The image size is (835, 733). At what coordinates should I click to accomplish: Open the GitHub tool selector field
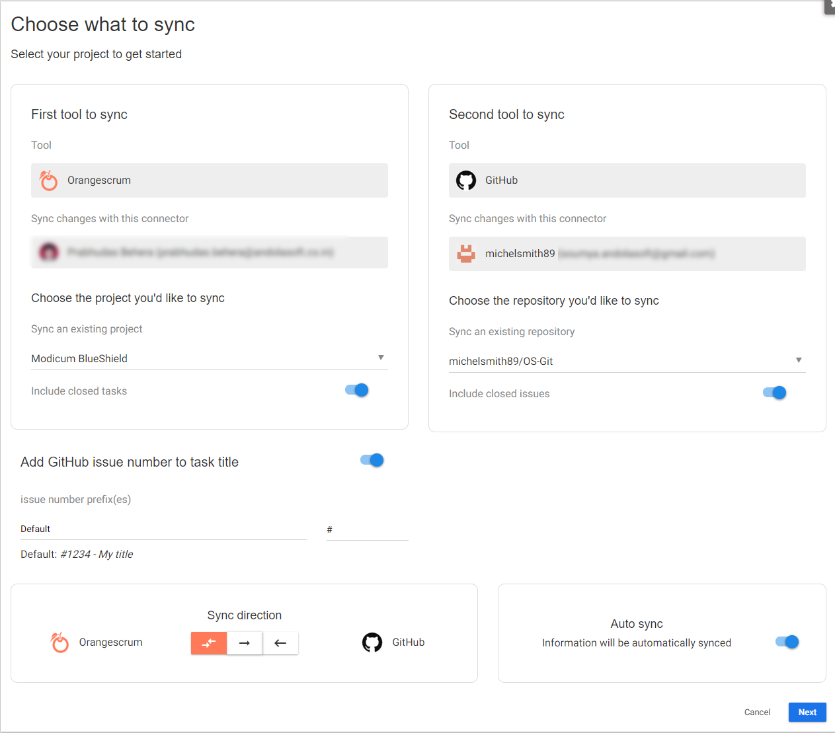pos(627,180)
